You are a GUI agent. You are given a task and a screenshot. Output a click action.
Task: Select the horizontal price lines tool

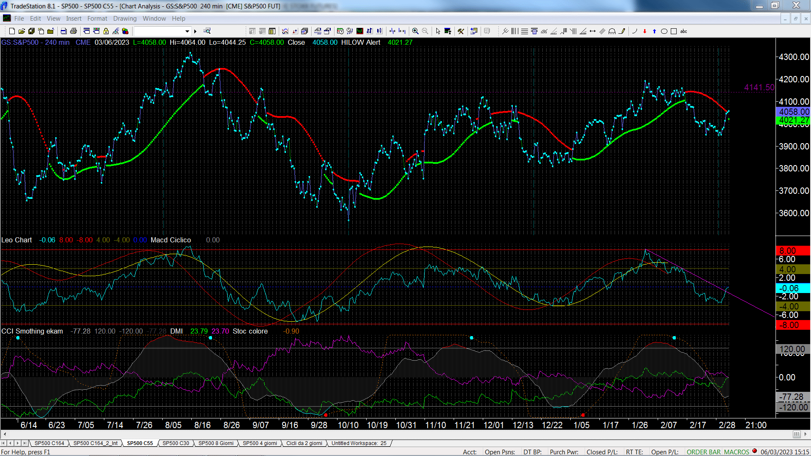(524, 31)
